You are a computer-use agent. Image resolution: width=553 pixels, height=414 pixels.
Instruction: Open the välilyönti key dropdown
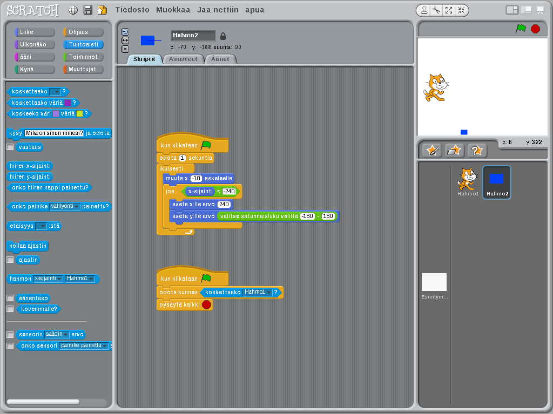[65, 206]
